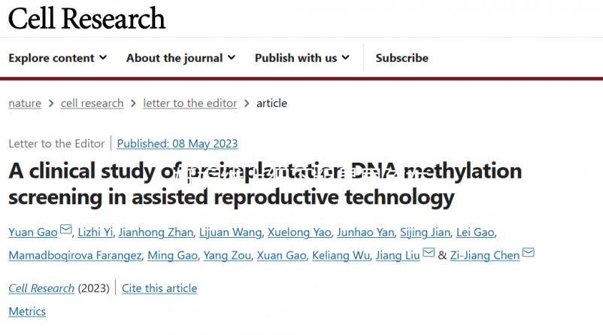Image resolution: width=603 pixels, height=335 pixels.
Task: Expand the Explore content dropdown
Action: point(58,58)
